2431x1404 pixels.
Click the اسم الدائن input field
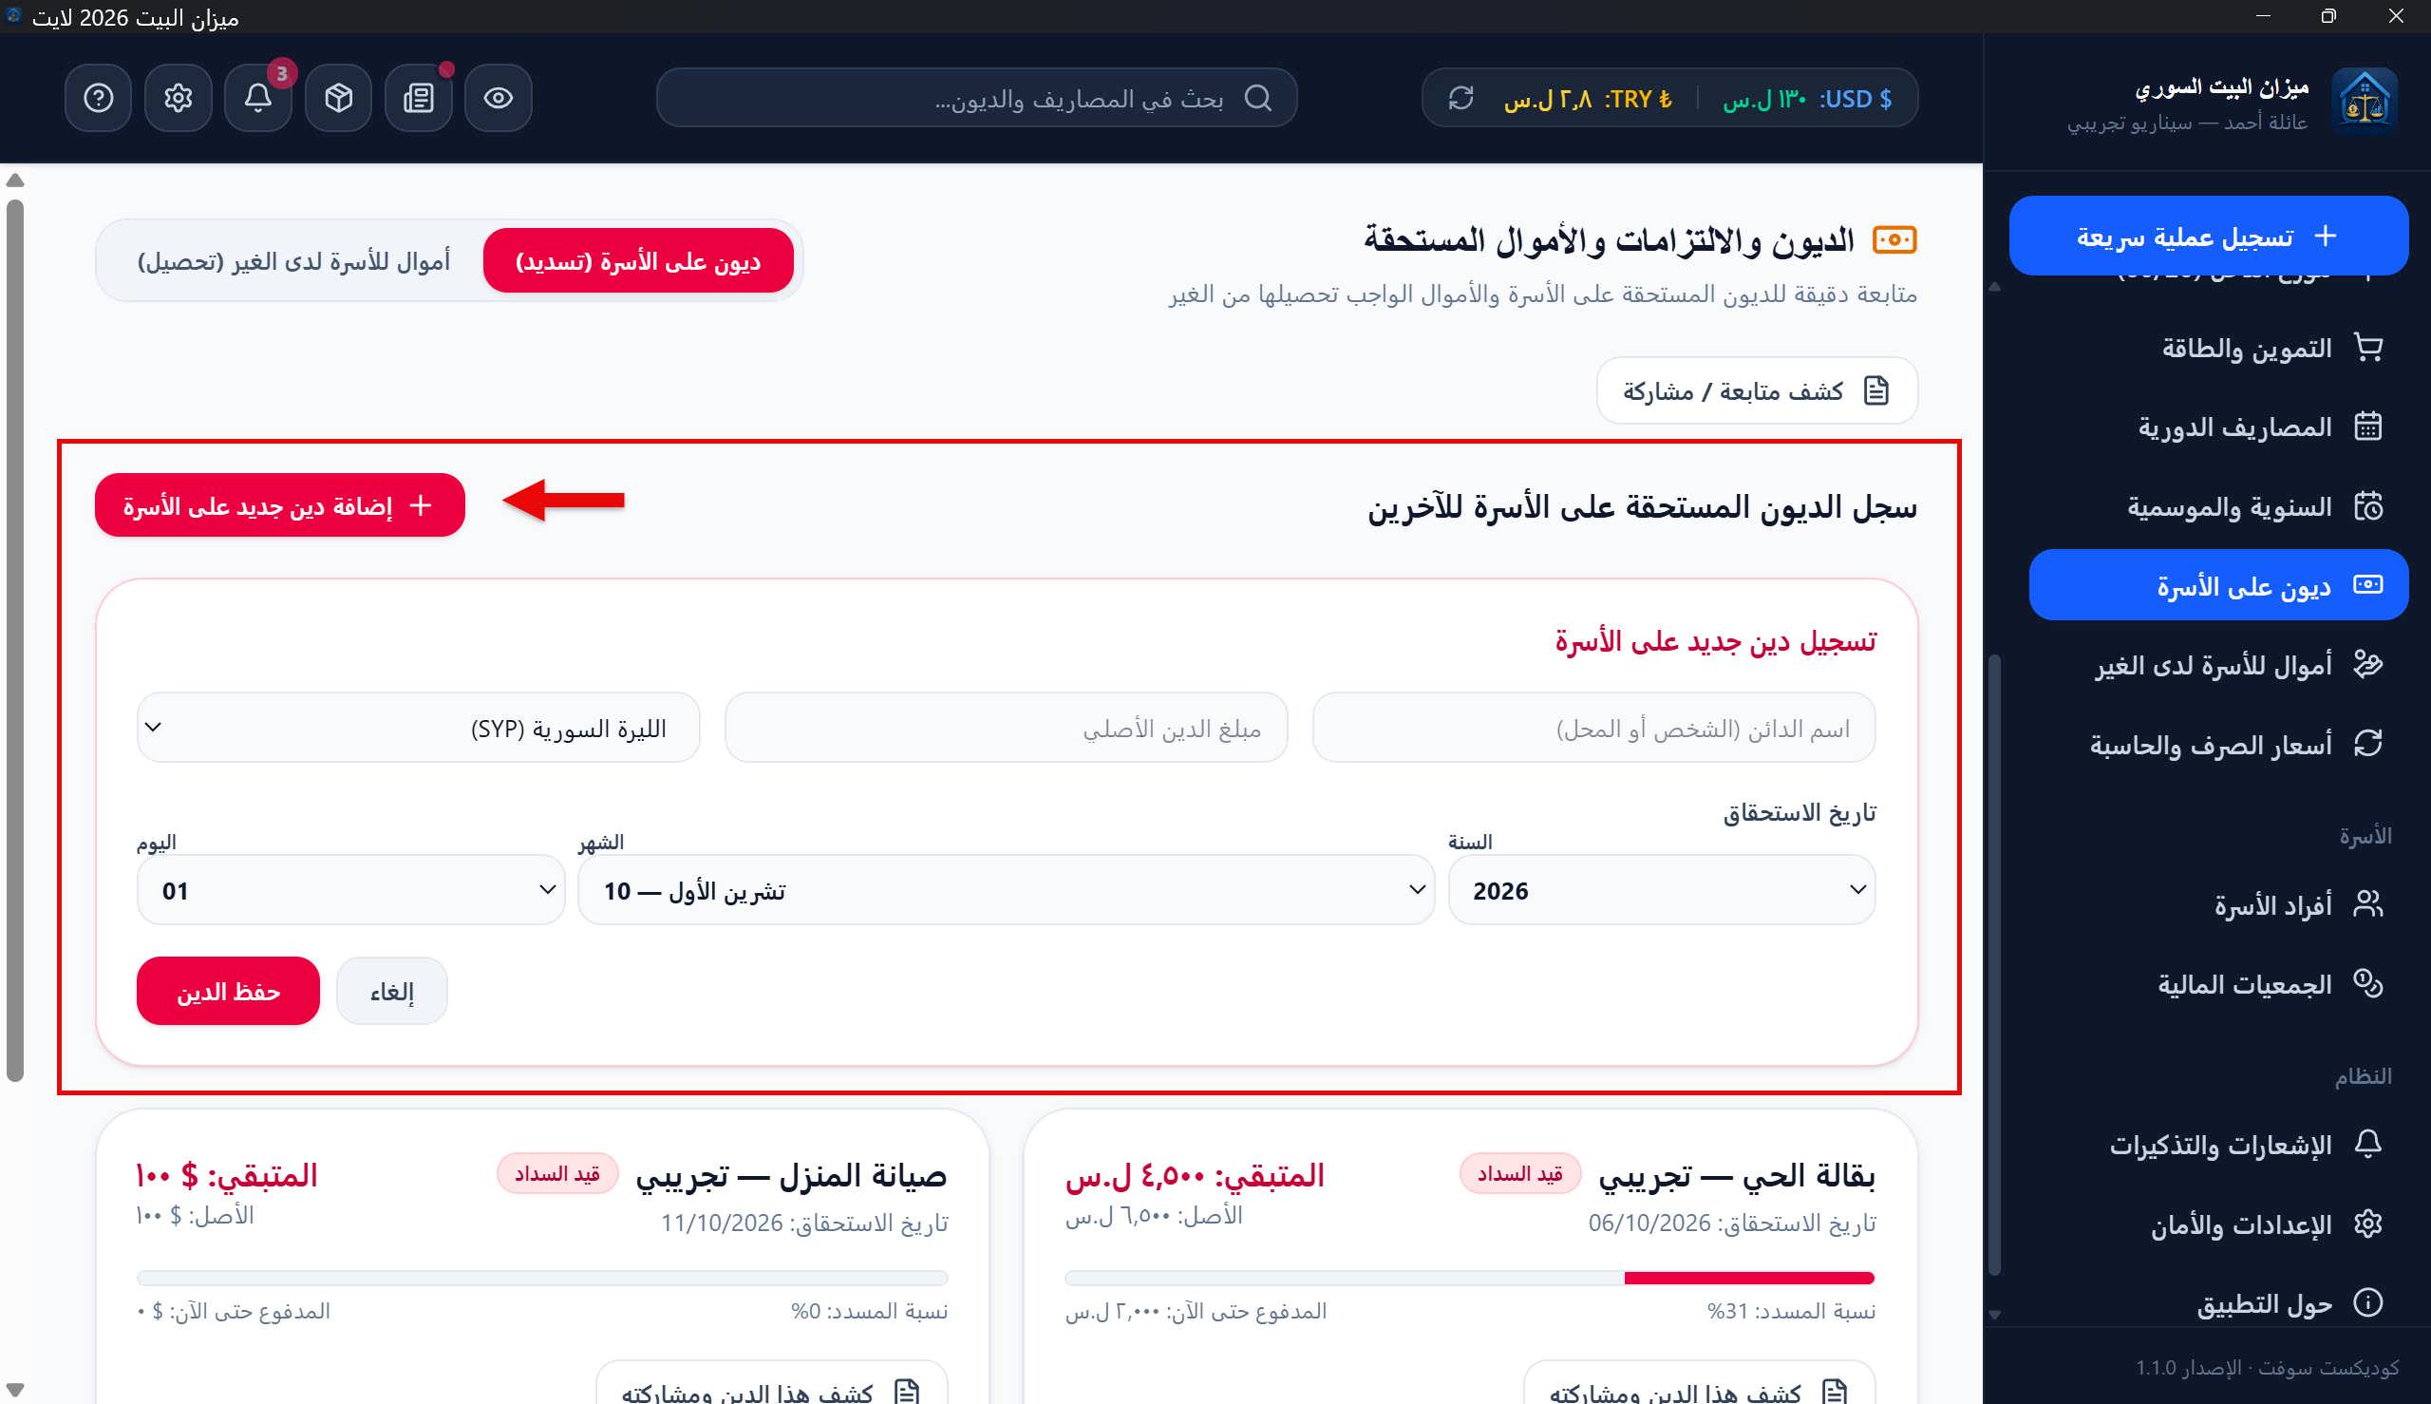pos(1594,728)
